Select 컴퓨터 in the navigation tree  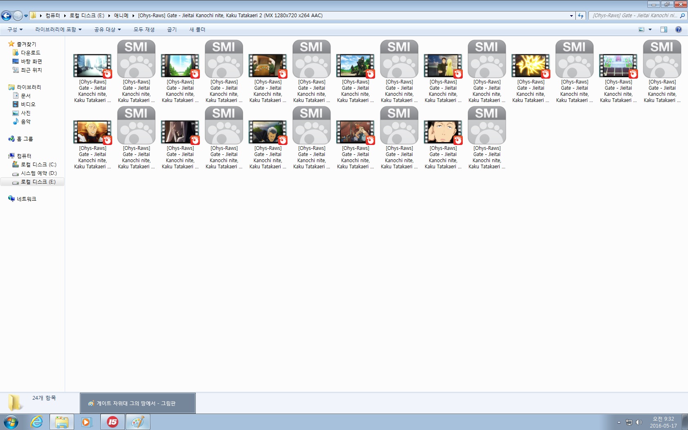[x=24, y=156]
